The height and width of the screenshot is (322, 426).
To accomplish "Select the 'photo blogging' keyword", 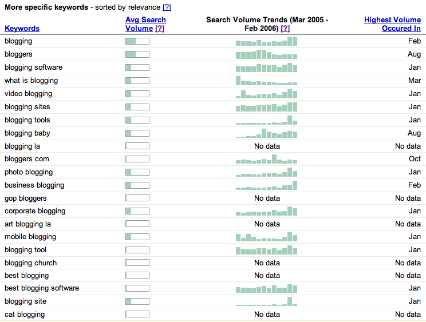I will pos(29,172).
